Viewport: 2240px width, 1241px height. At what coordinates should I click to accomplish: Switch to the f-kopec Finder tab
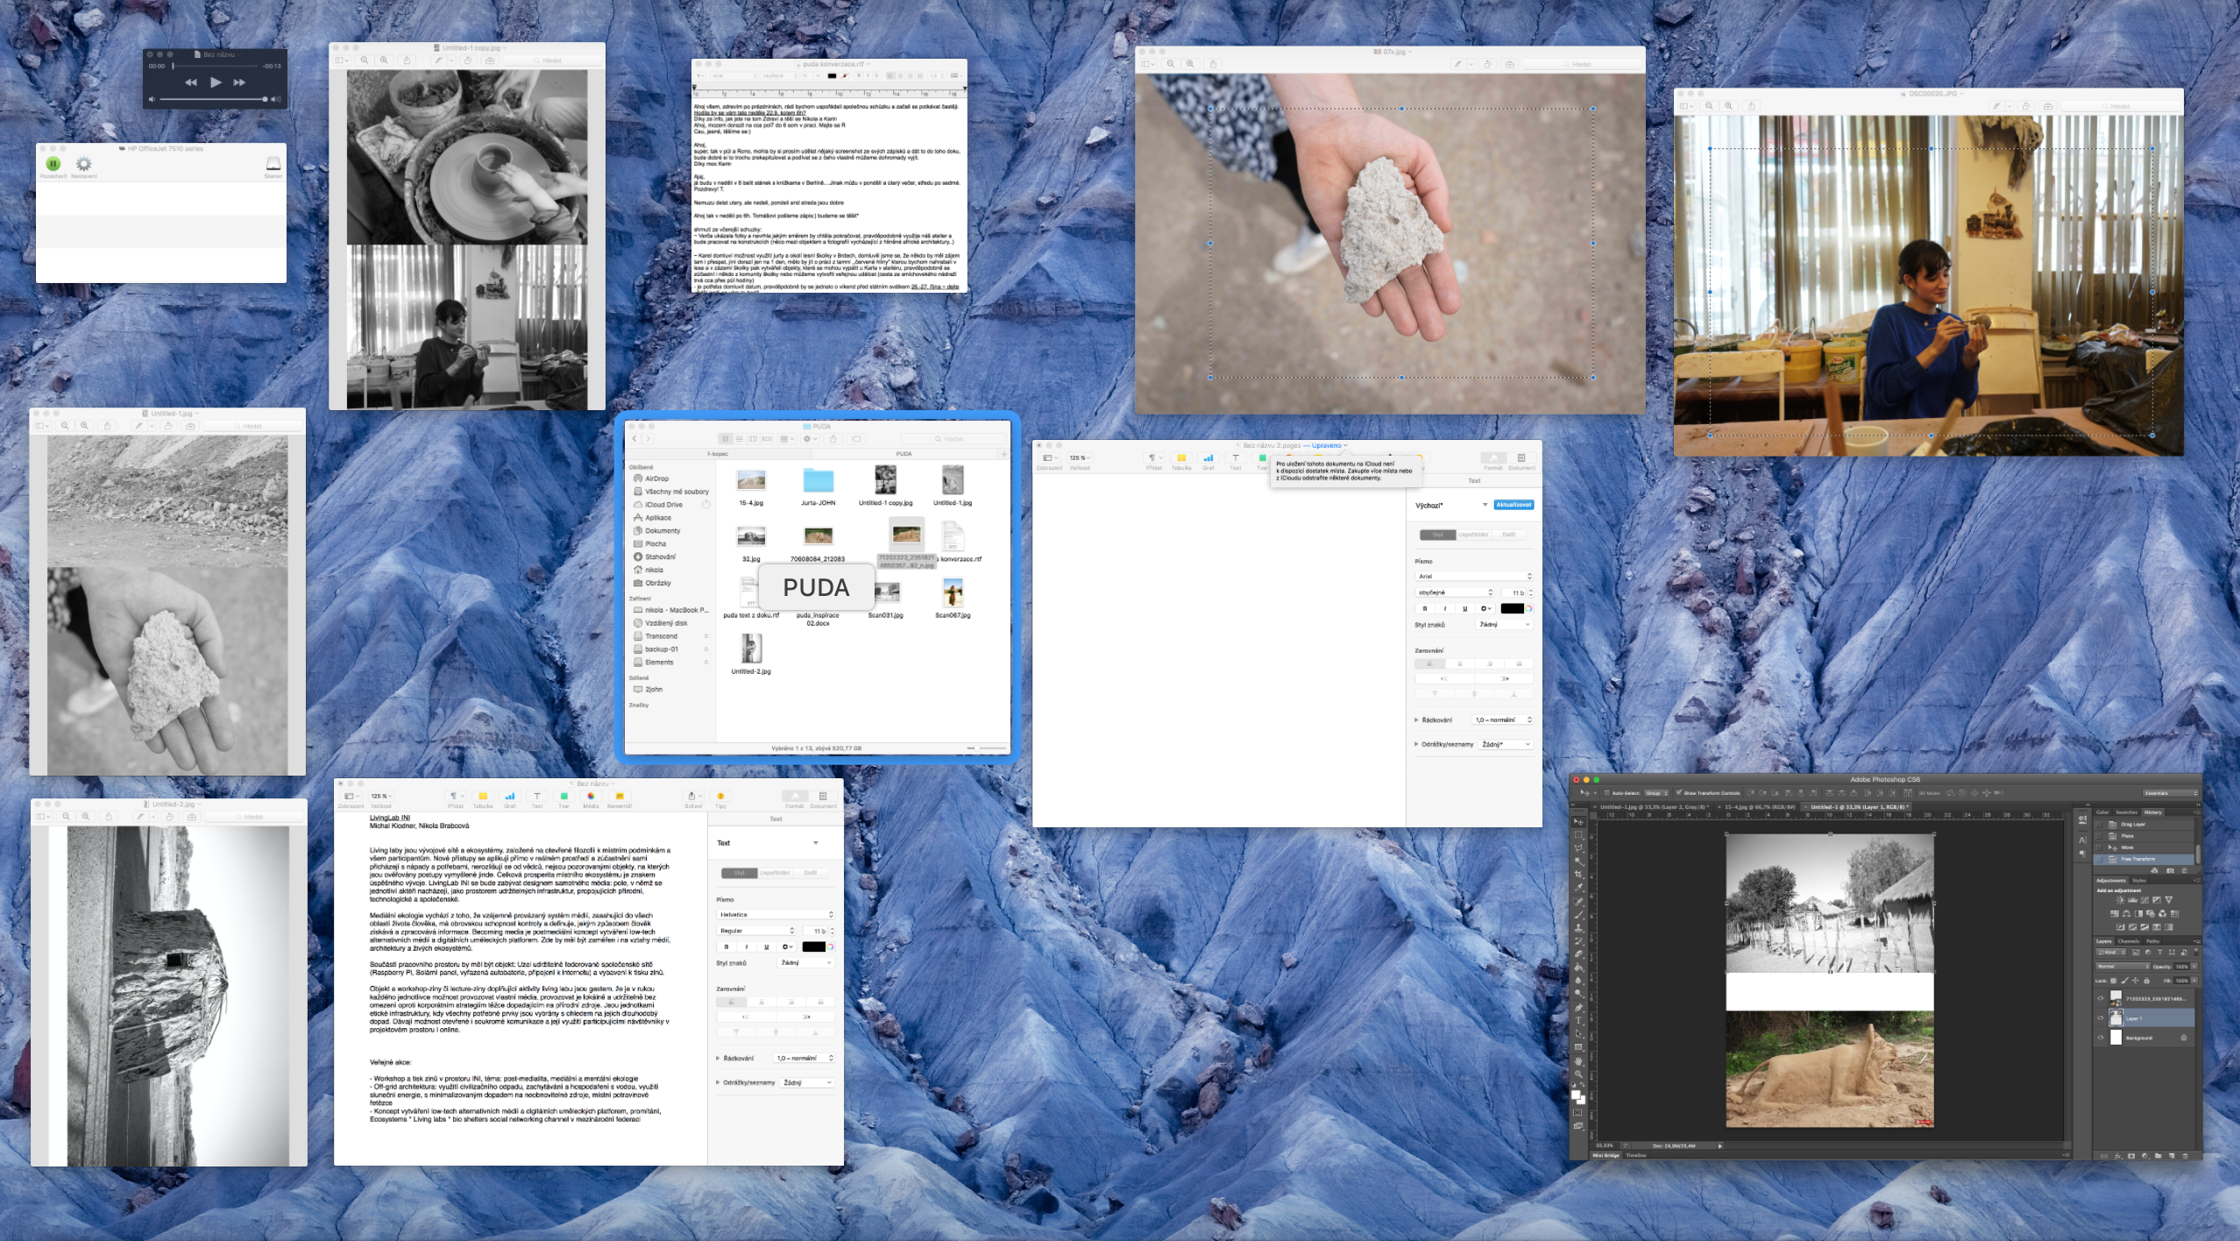[x=718, y=454]
